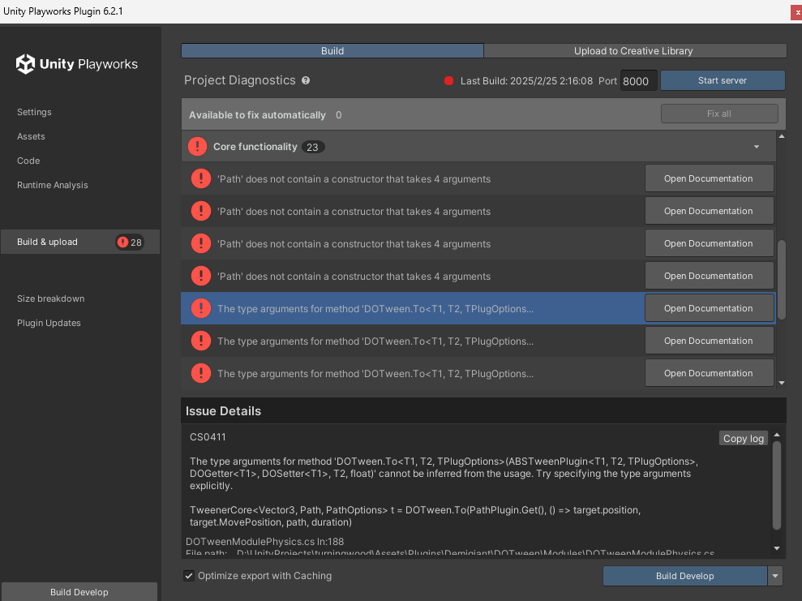Switch to the Upload to Creative Library tab
Screen dimensions: 802x601
pyautogui.click(x=635, y=50)
